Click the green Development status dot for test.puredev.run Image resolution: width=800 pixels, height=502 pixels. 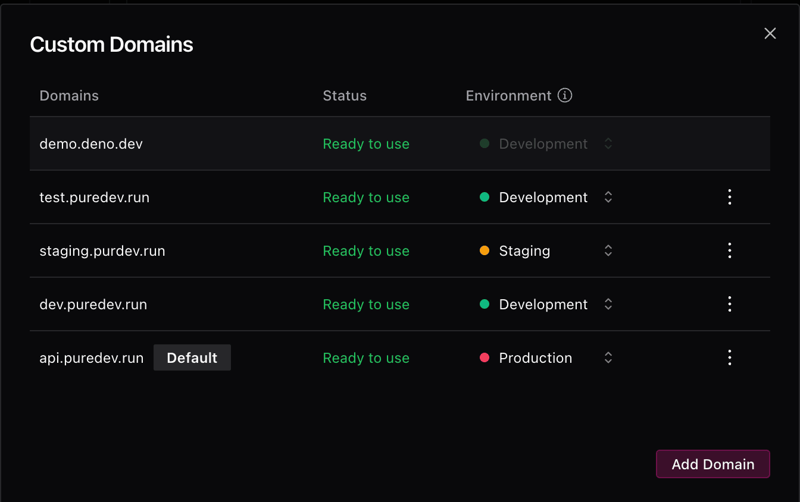[484, 197]
